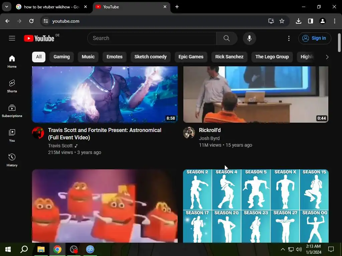This screenshot has height=256, width=342.
Task: Open Travis Scott channel name link
Action: [x=60, y=146]
